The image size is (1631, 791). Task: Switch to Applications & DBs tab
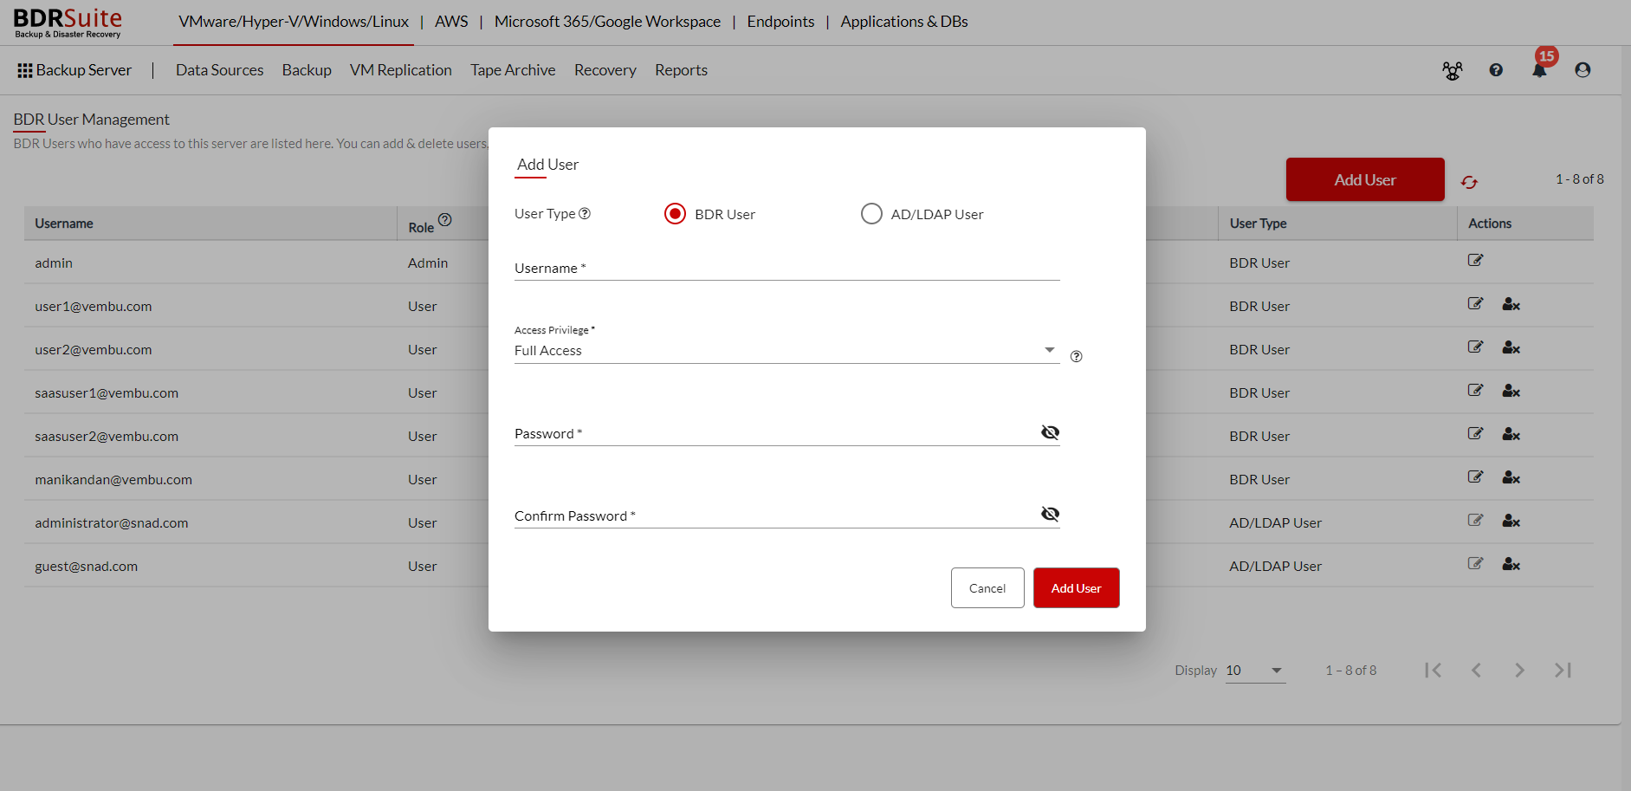904,22
